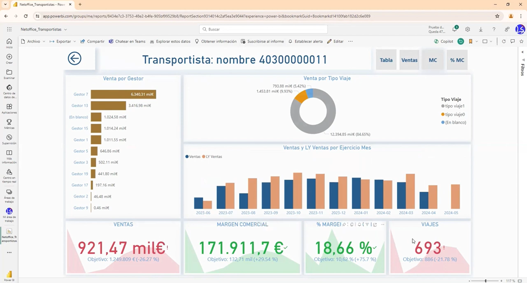
Task: Switch to the Tabla view
Action: pyautogui.click(x=386, y=60)
